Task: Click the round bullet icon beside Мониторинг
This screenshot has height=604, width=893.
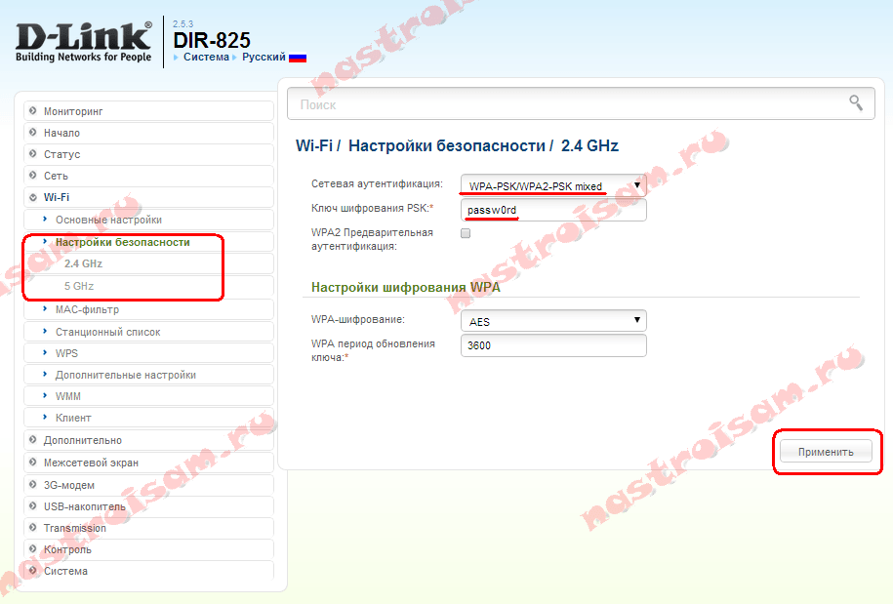Action: 33,111
